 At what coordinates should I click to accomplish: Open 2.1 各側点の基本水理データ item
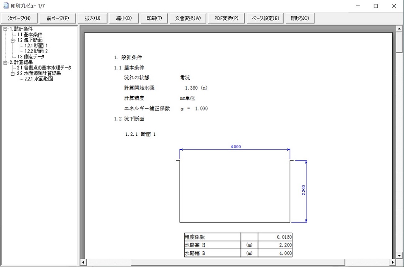tap(44, 68)
